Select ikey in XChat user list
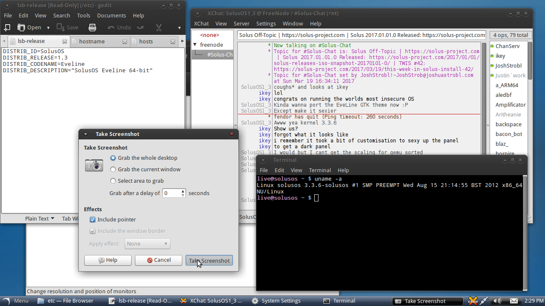Image resolution: width=545 pixels, height=306 pixels. [500, 56]
